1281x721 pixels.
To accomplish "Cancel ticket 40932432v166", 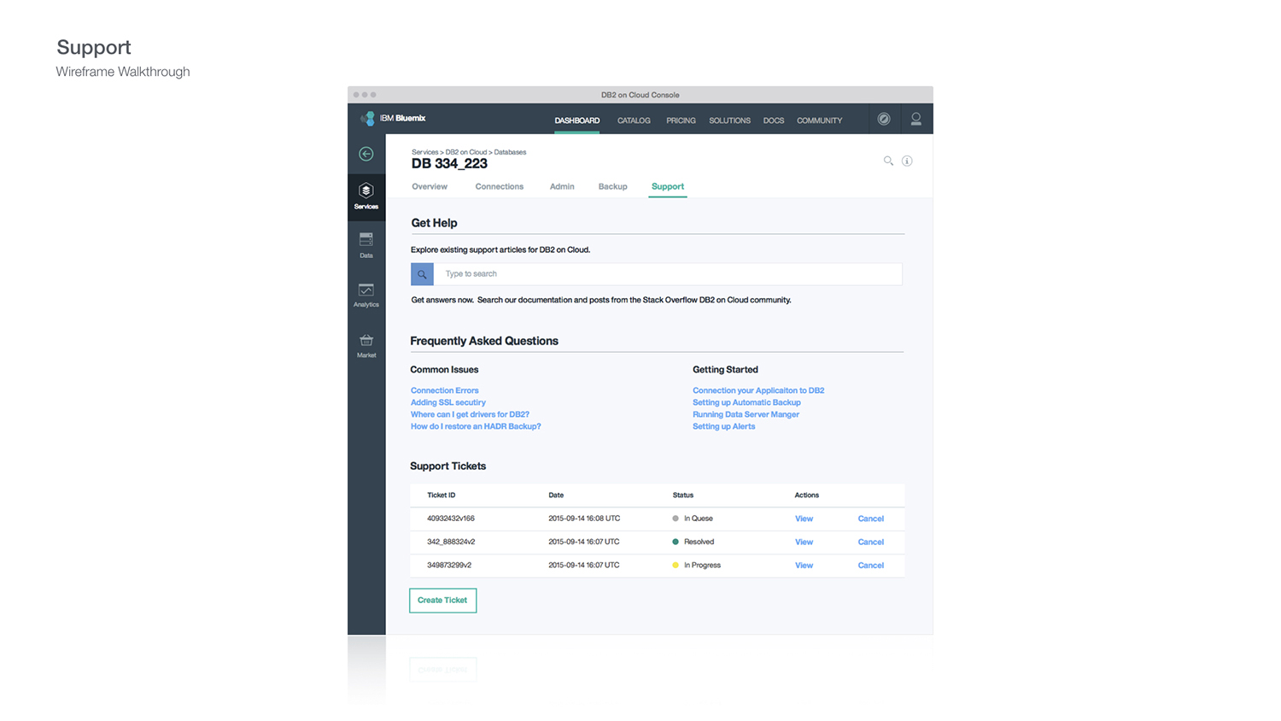I will click(870, 519).
